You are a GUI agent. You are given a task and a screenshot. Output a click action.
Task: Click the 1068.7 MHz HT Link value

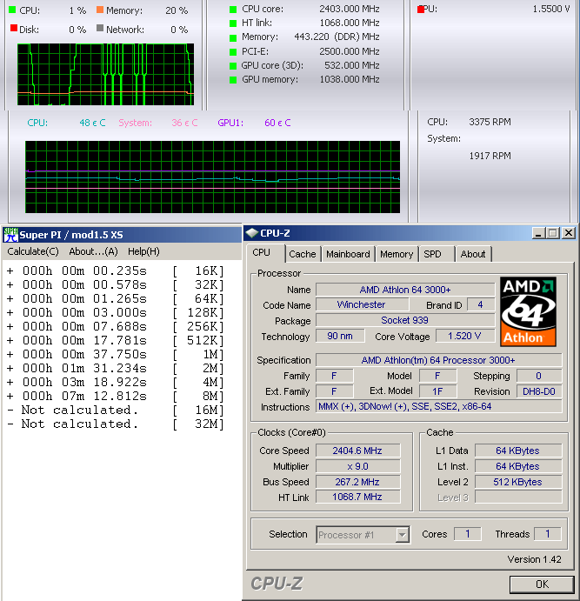point(357,497)
